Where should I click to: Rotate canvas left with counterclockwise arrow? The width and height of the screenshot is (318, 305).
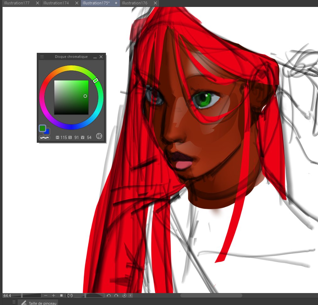coord(109,296)
